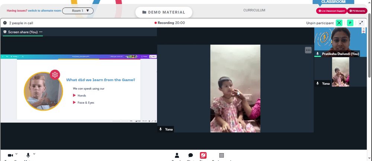The height and width of the screenshot is (161, 372).
Task: Open DEMO MATERIAL folder button
Action: (x=164, y=12)
